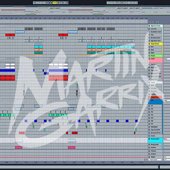The width and height of the screenshot is (170, 170).
Task: Select the B Return track header
Action: [x=155, y=154]
